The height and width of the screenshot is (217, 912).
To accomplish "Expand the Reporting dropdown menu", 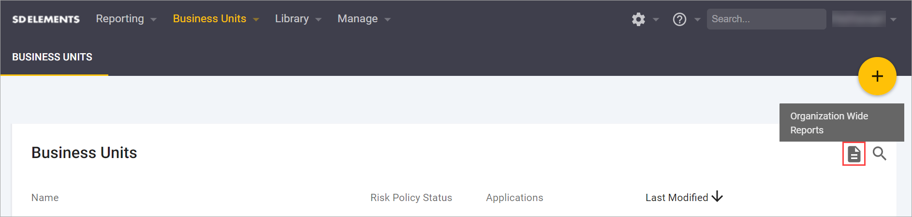I will click(126, 19).
